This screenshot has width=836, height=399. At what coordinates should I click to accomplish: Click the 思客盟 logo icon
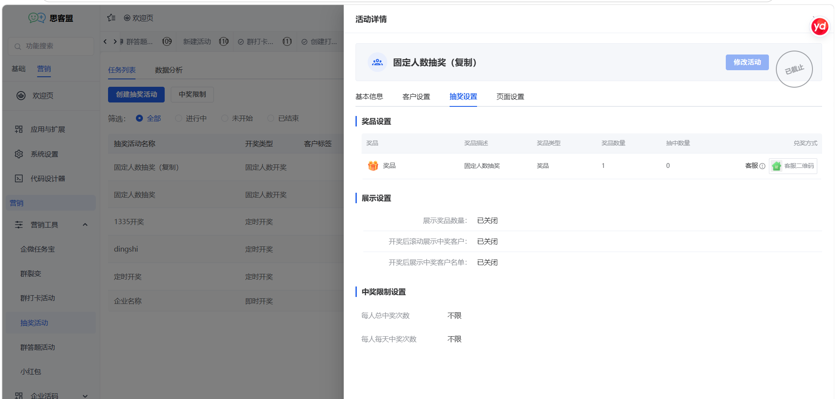(x=37, y=18)
